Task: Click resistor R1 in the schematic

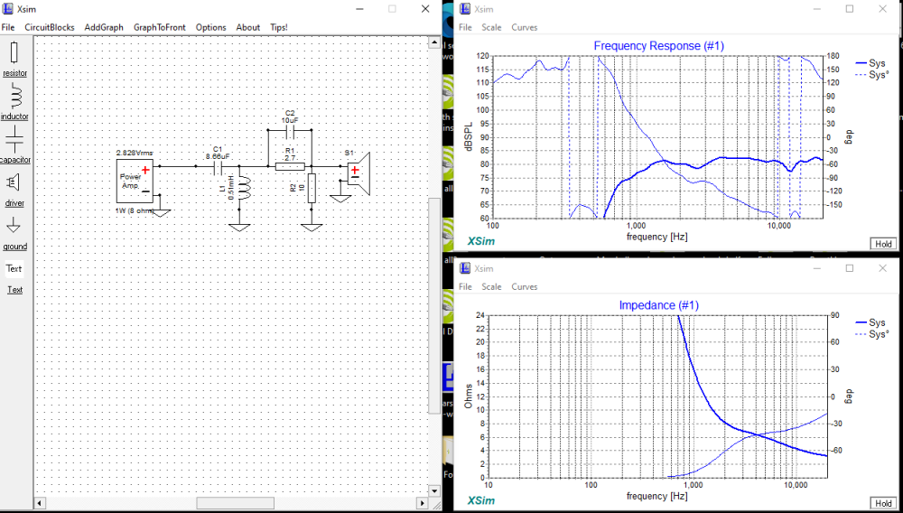Action: click(x=289, y=166)
